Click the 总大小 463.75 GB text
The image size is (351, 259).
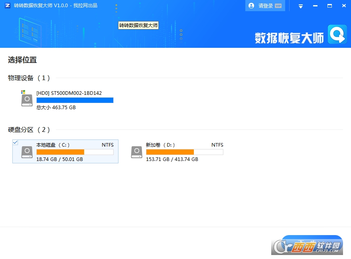[x=56, y=108]
